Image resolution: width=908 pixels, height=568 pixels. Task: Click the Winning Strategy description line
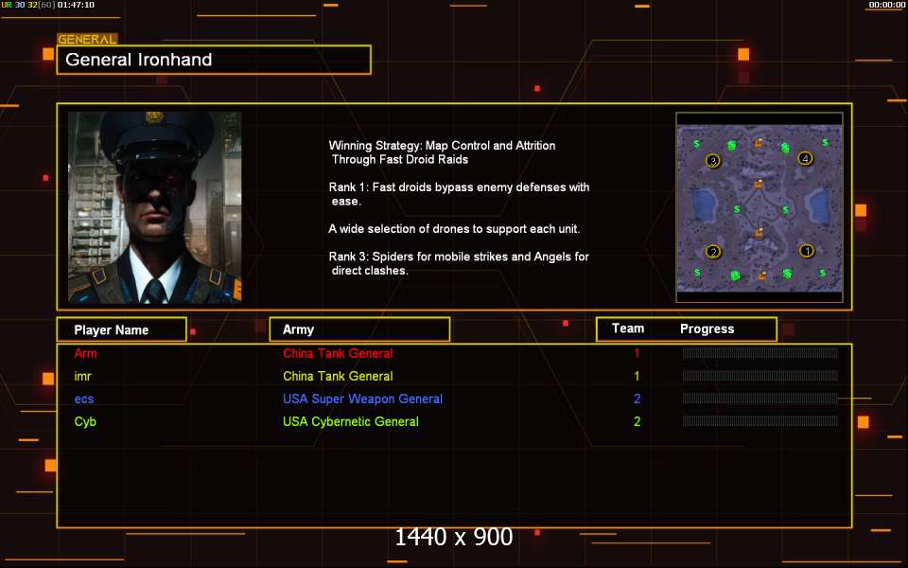tap(442, 152)
